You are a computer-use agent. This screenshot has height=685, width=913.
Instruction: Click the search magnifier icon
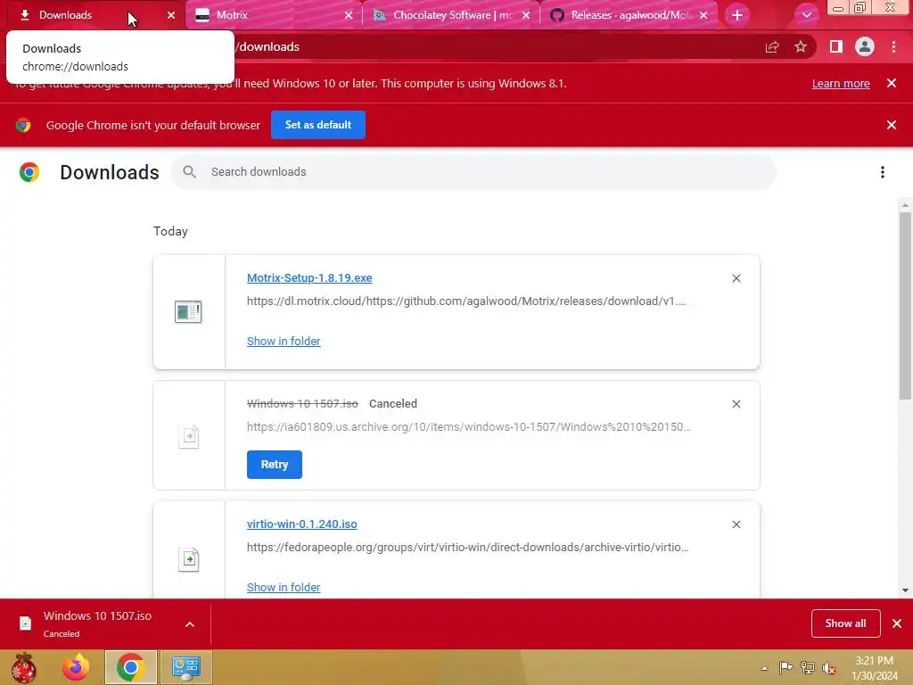tap(189, 172)
